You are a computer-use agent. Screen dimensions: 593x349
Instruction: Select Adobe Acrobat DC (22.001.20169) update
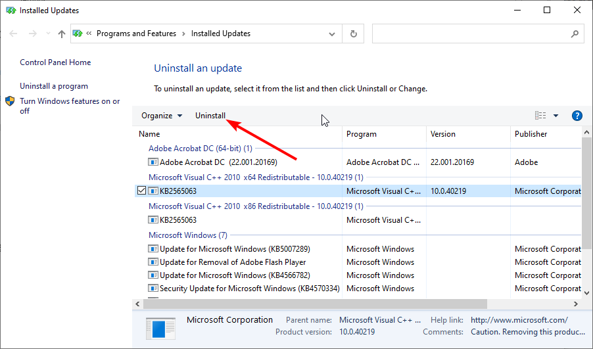(x=218, y=162)
